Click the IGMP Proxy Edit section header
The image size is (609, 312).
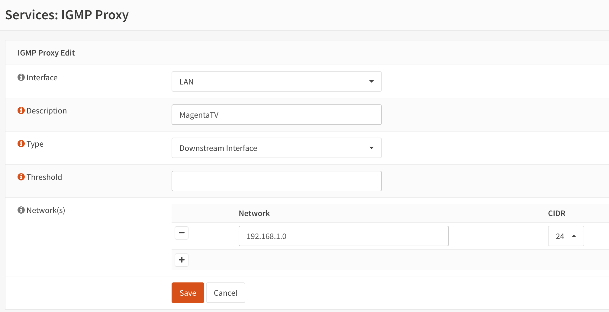click(x=46, y=53)
